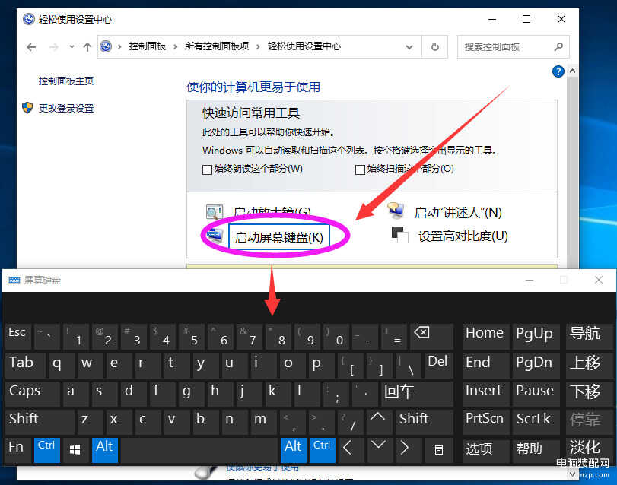Image resolution: width=617 pixels, height=485 pixels.
Task: Open 选项 key for keyboard options
Action: pos(486,451)
